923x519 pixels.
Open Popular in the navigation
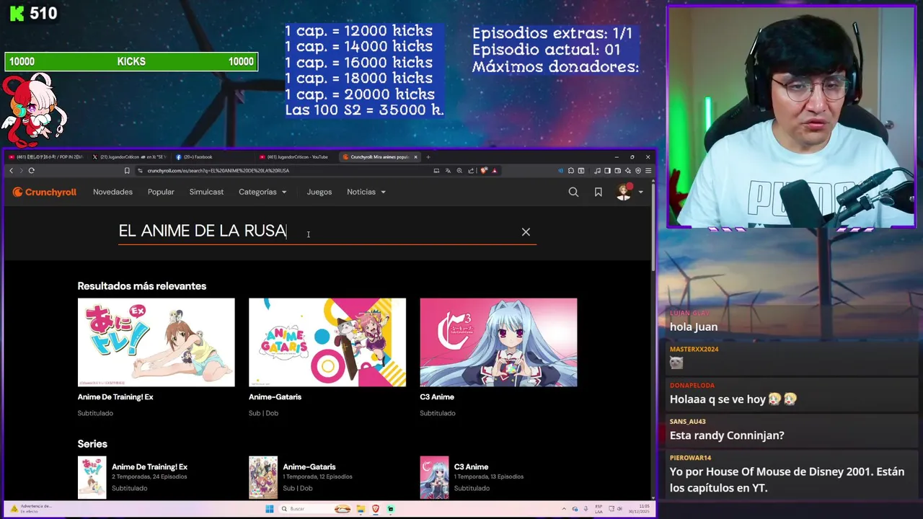161,192
